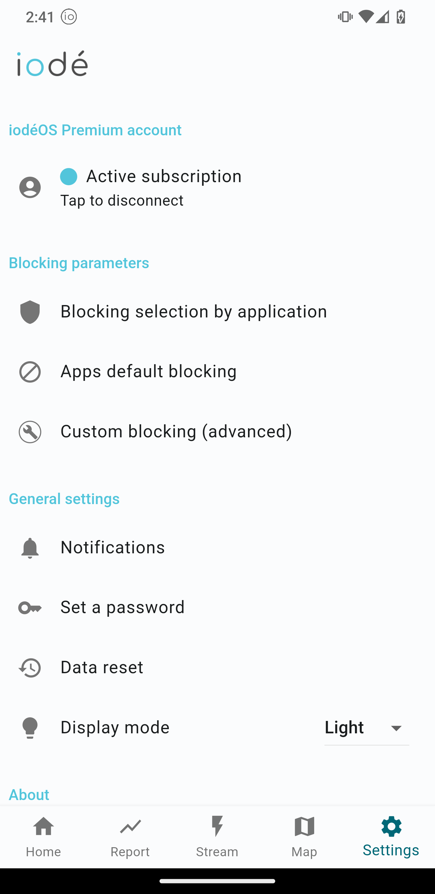
Task: Go to the Stream tab
Action: pos(217,836)
